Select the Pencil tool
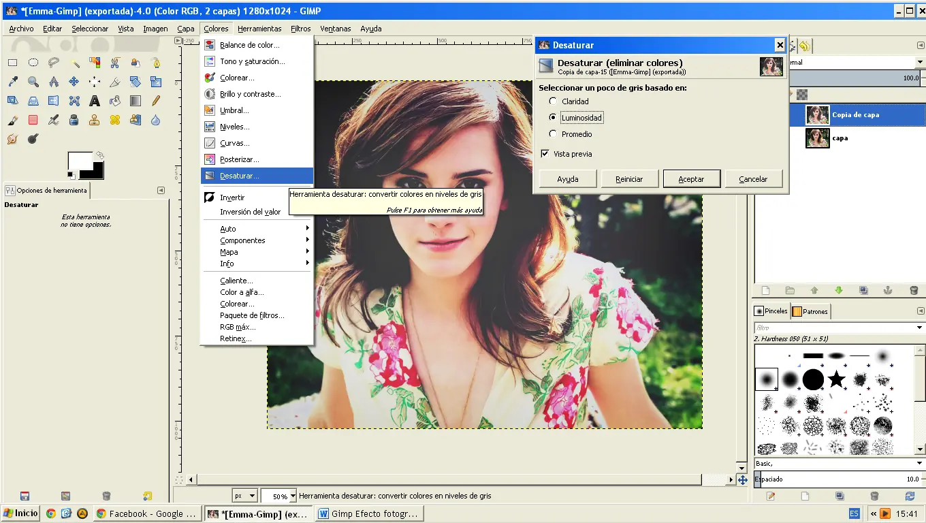The width and height of the screenshot is (926, 523). pyautogui.click(x=156, y=101)
